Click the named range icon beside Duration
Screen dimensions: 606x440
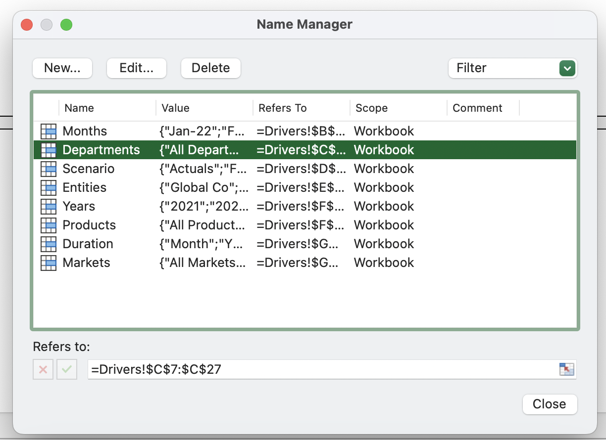(48, 244)
